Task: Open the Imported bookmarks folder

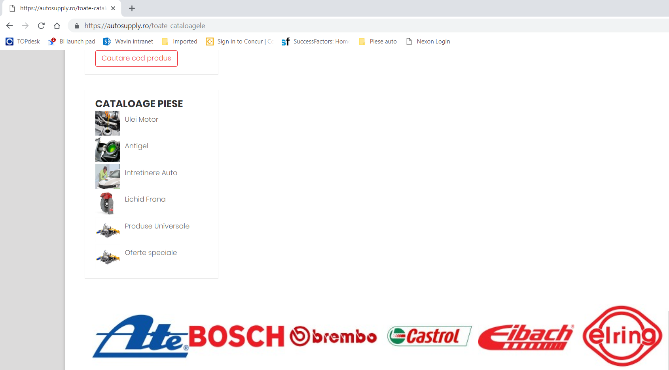Action: click(x=180, y=42)
